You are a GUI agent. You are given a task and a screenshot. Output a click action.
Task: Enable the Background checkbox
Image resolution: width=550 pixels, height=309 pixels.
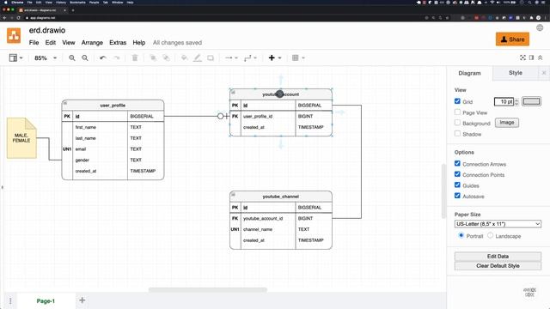click(457, 123)
